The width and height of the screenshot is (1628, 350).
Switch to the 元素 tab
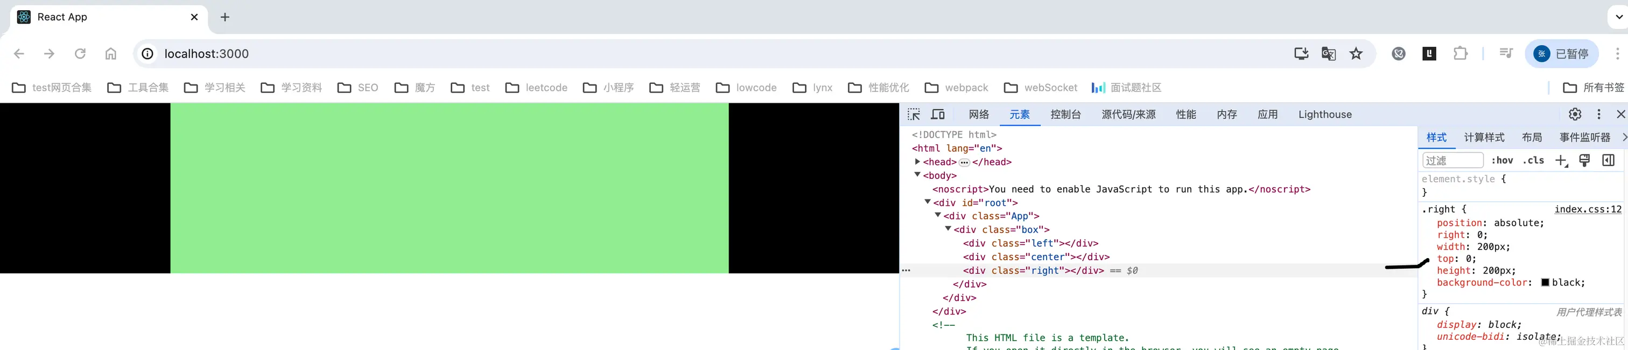click(x=1020, y=114)
